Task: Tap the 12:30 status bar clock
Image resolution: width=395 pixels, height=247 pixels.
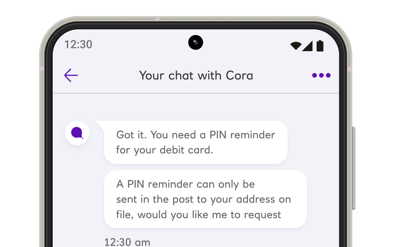Action: [x=78, y=45]
